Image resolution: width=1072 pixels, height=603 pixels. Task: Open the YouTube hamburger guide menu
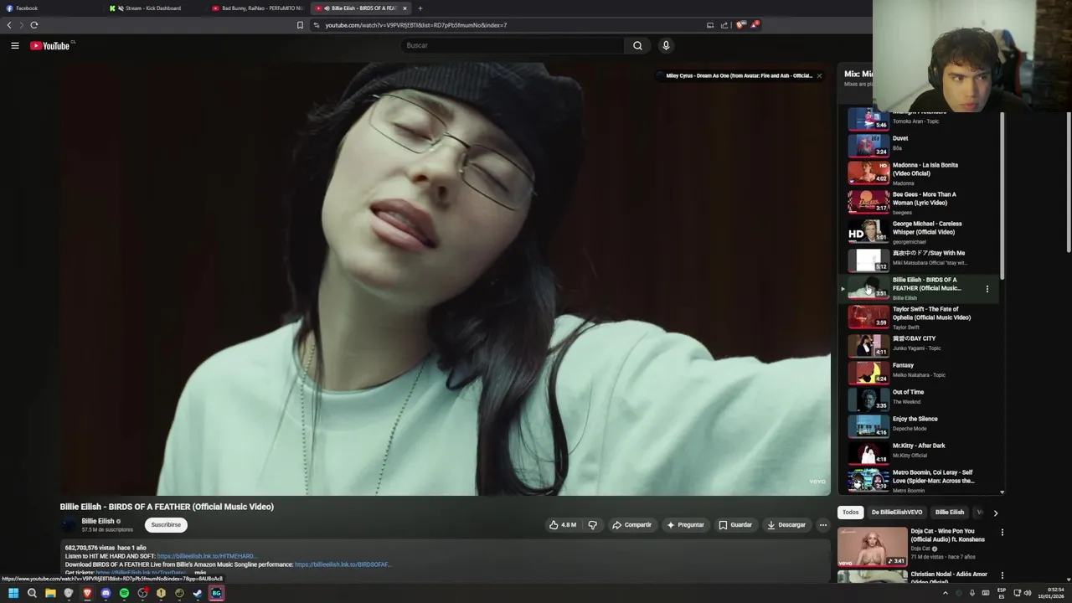click(x=14, y=45)
